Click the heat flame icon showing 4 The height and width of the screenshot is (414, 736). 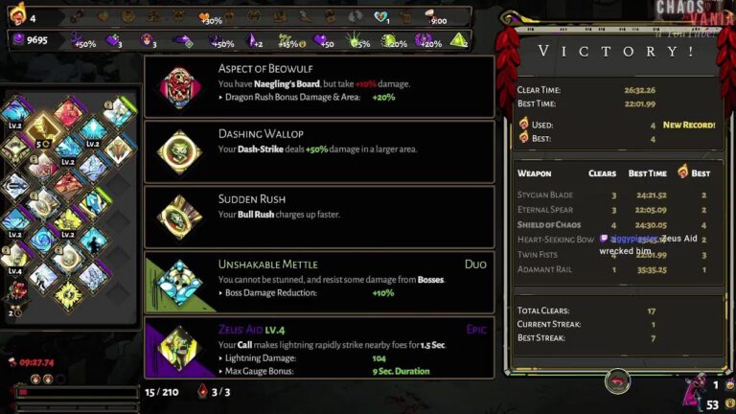pos(18,14)
